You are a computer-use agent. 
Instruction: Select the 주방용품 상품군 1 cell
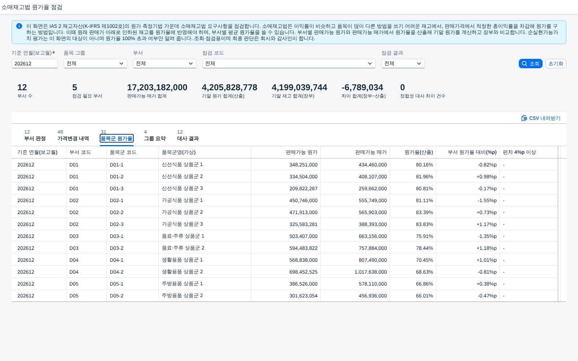point(205,284)
